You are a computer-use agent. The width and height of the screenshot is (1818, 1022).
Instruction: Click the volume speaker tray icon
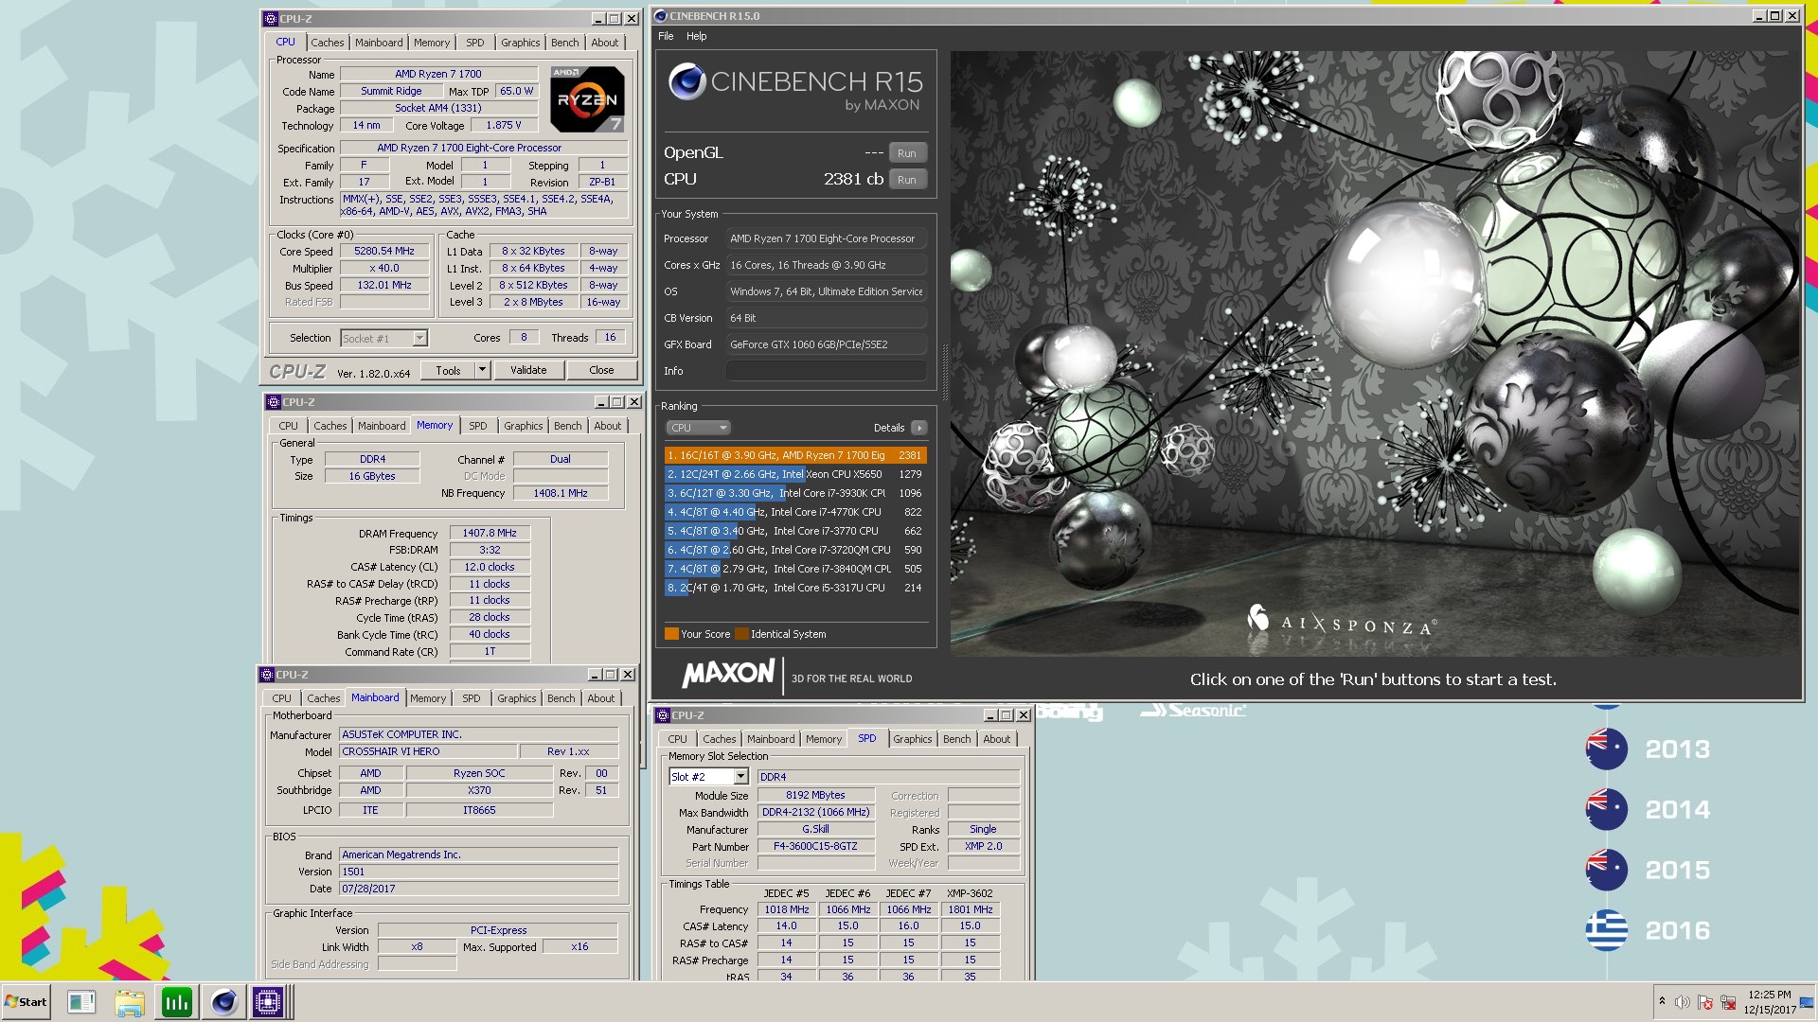1682,1002
